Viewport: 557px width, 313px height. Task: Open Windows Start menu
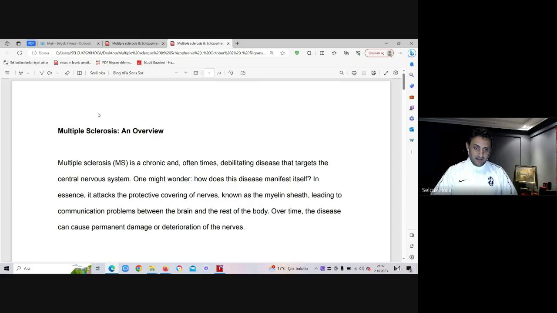click(7, 269)
